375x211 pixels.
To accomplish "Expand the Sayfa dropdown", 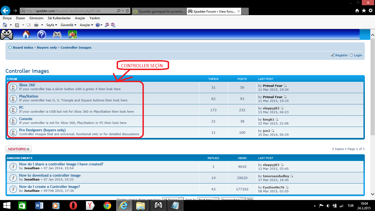I will tap(52, 25).
